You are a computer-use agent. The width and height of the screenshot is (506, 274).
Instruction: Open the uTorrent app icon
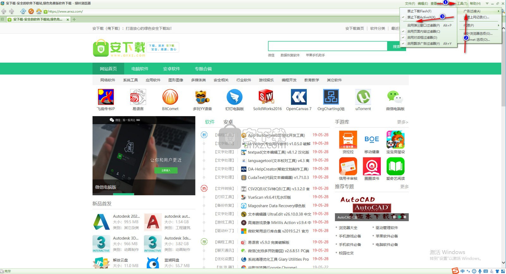363,97
